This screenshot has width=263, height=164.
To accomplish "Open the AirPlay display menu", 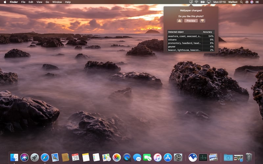I will click(x=209, y=2).
